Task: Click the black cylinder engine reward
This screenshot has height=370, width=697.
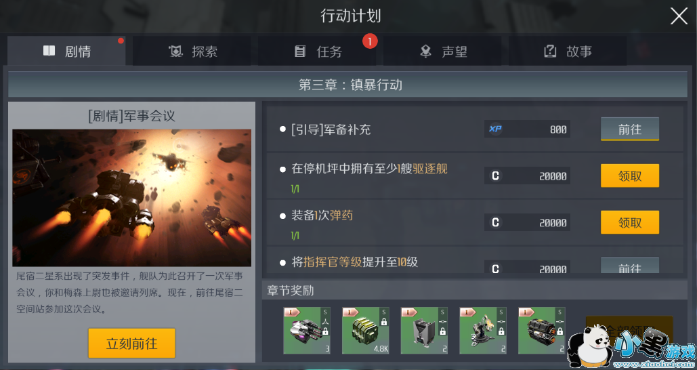Action: pyautogui.click(x=541, y=331)
